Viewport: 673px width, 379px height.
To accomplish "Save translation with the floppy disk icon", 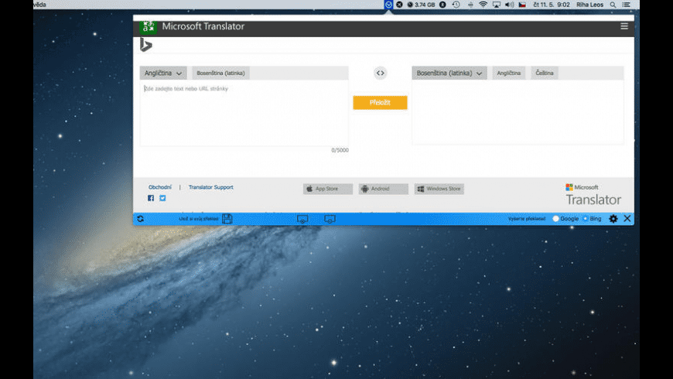I will [227, 218].
